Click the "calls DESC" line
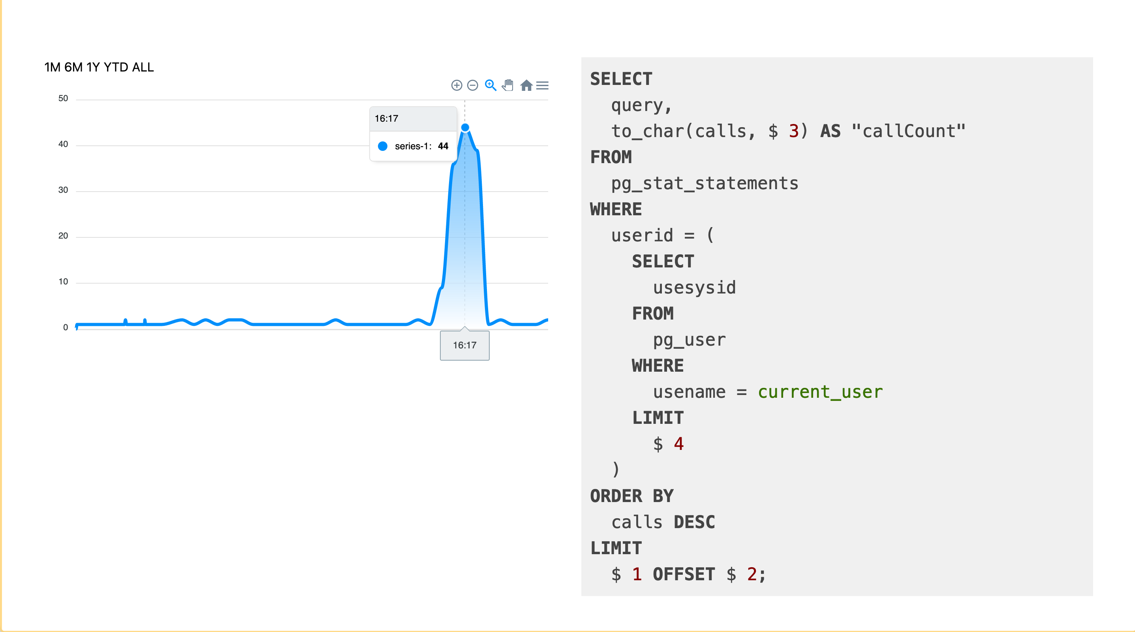The image size is (1135, 632). (x=663, y=522)
